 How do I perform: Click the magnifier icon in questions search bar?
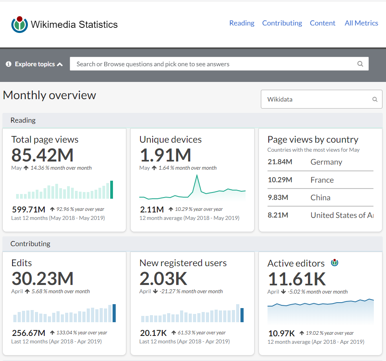pos(360,64)
